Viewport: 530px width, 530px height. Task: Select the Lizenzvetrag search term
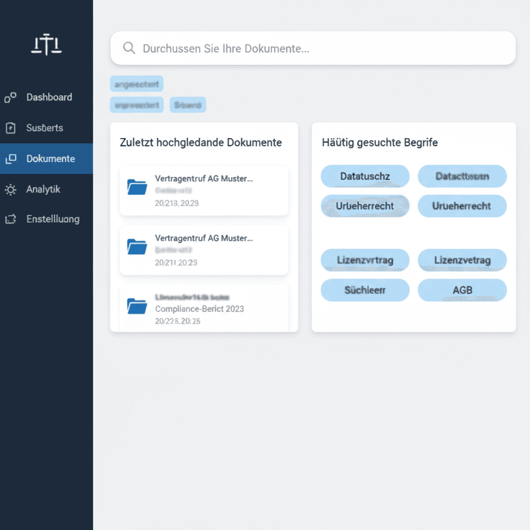click(x=462, y=260)
